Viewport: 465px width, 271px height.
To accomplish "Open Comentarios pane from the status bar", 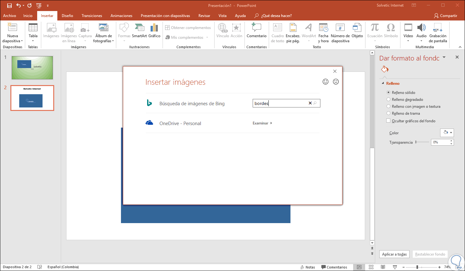I will [x=334, y=267].
